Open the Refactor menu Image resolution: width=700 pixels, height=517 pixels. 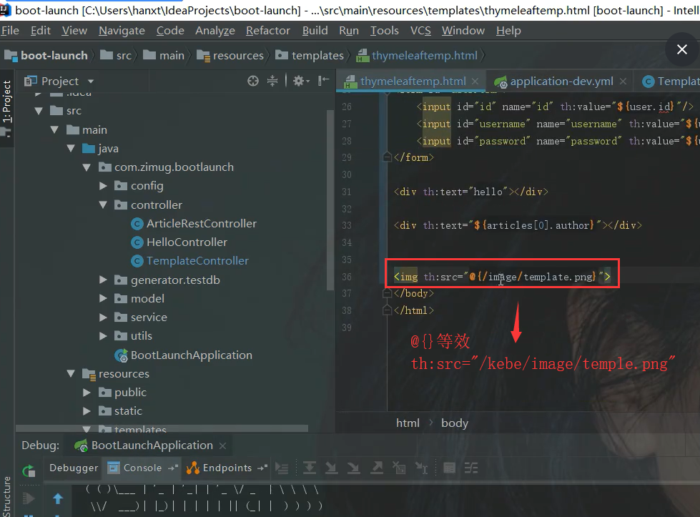point(268,30)
